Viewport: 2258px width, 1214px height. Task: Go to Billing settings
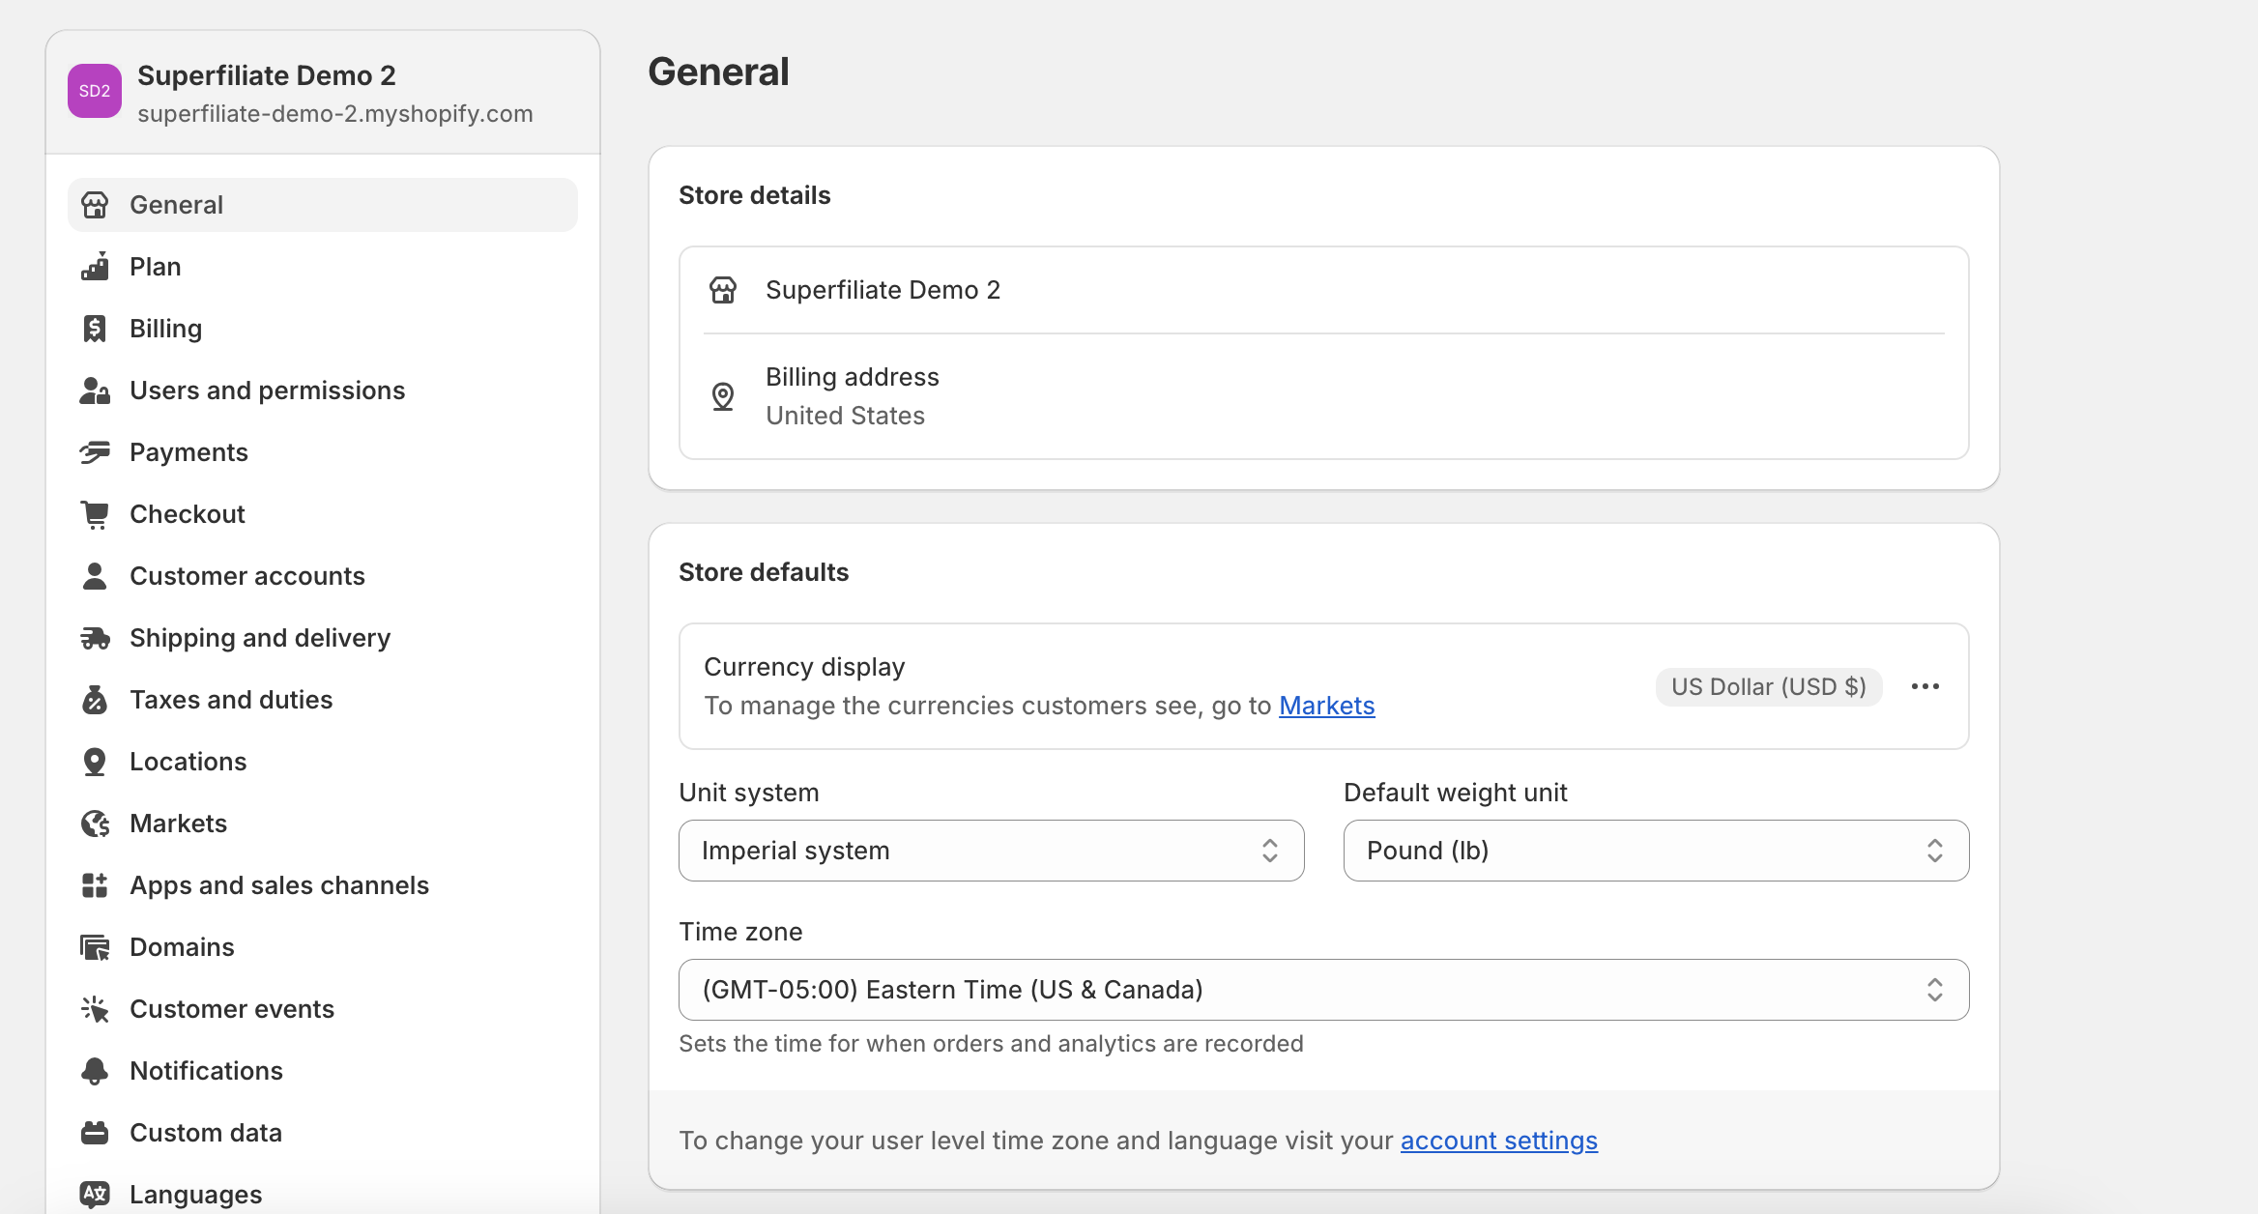tap(323, 329)
